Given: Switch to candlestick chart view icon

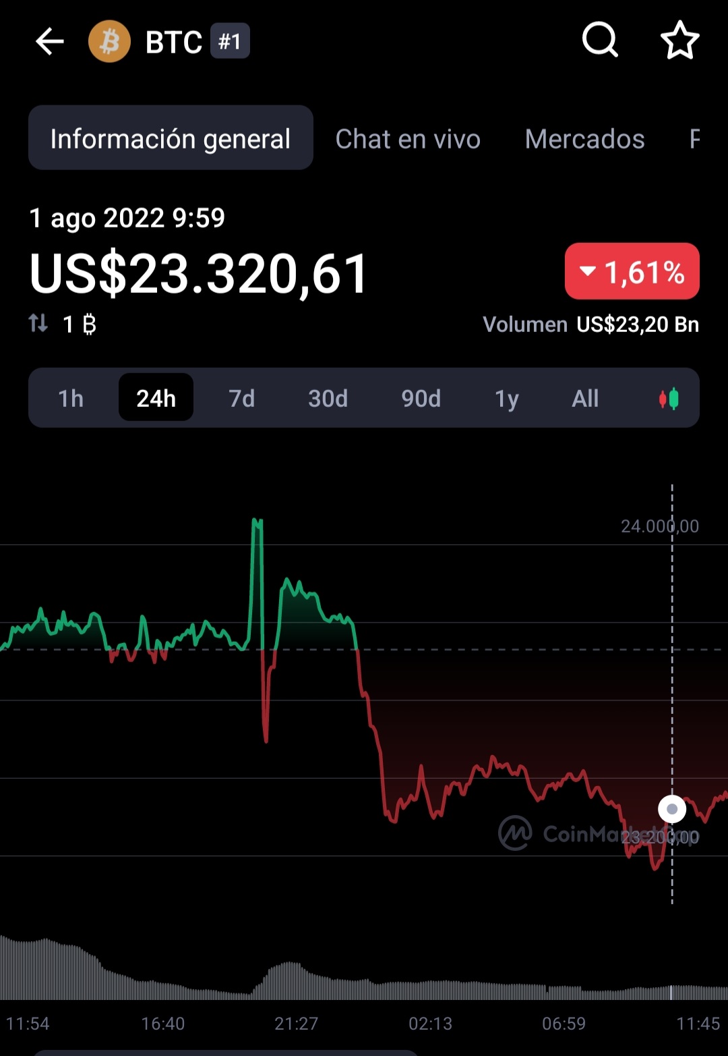Looking at the screenshot, I should click(669, 399).
